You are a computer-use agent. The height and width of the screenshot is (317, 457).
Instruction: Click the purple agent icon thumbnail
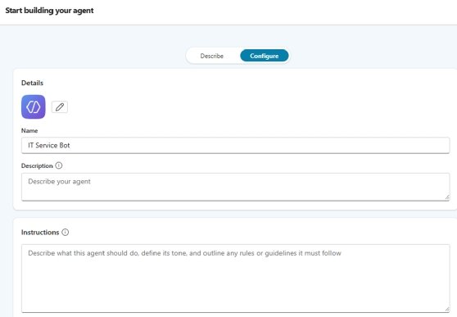(x=34, y=106)
